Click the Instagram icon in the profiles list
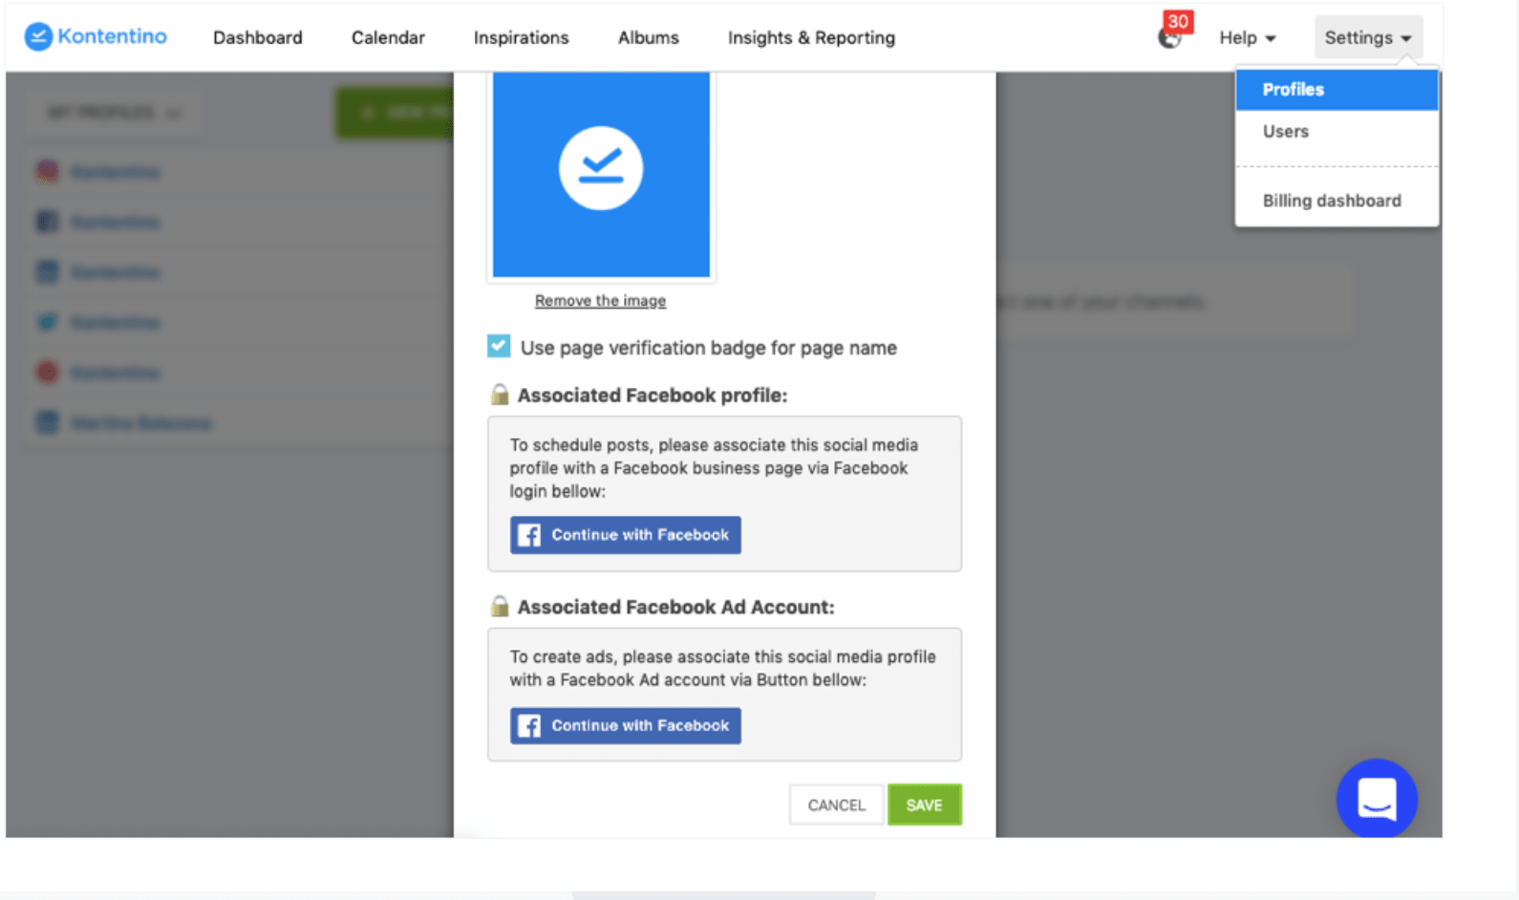The image size is (1519, 900). 47,172
